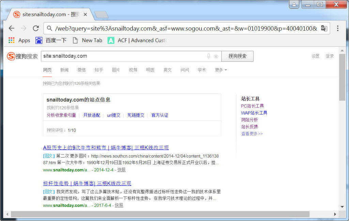Click the 查看更多>> link
This screenshot has width=349, height=221.
[252, 134]
